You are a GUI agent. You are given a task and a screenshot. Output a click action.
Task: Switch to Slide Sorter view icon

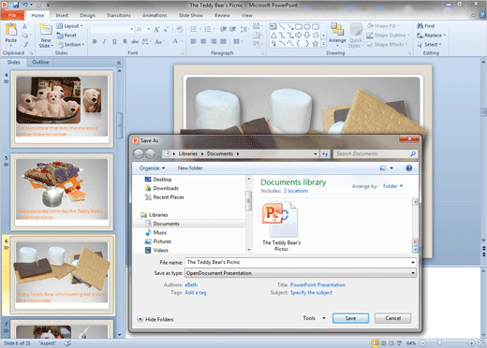[384, 343]
